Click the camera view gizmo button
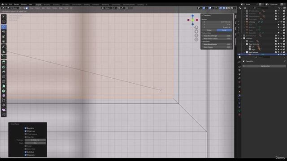287x161 pixels. [x=196, y=35]
